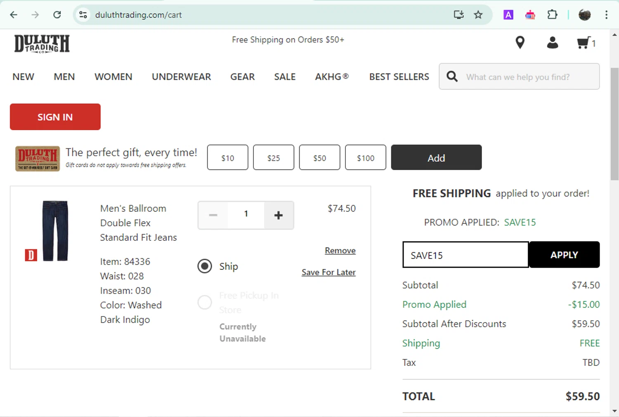Choose the $25 gift card amount
The image size is (619, 417).
click(274, 157)
